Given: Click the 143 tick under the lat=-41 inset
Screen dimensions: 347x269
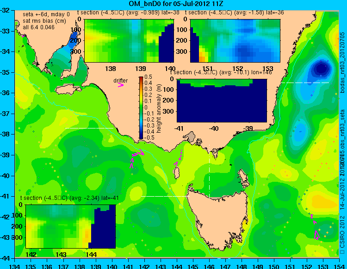Looking at the screenshot, I should click(x=61, y=255).
